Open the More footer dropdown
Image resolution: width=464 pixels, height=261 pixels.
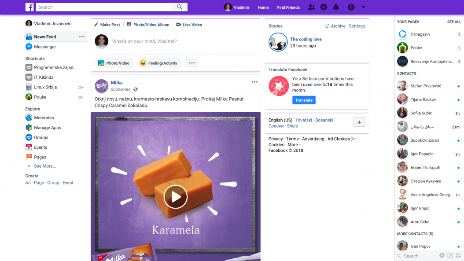point(294,145)
